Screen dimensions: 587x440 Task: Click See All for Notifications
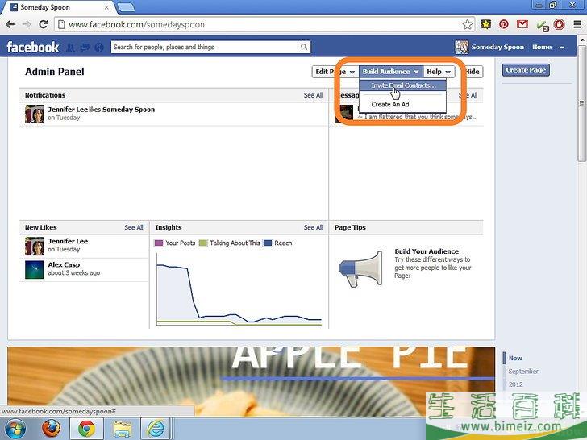pos(313,95)
